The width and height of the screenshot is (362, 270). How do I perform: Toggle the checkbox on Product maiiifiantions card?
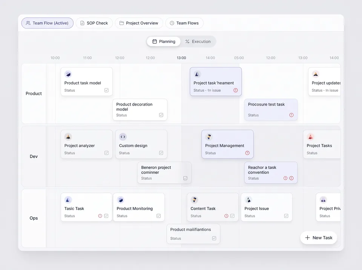click(x=214, y=238)
